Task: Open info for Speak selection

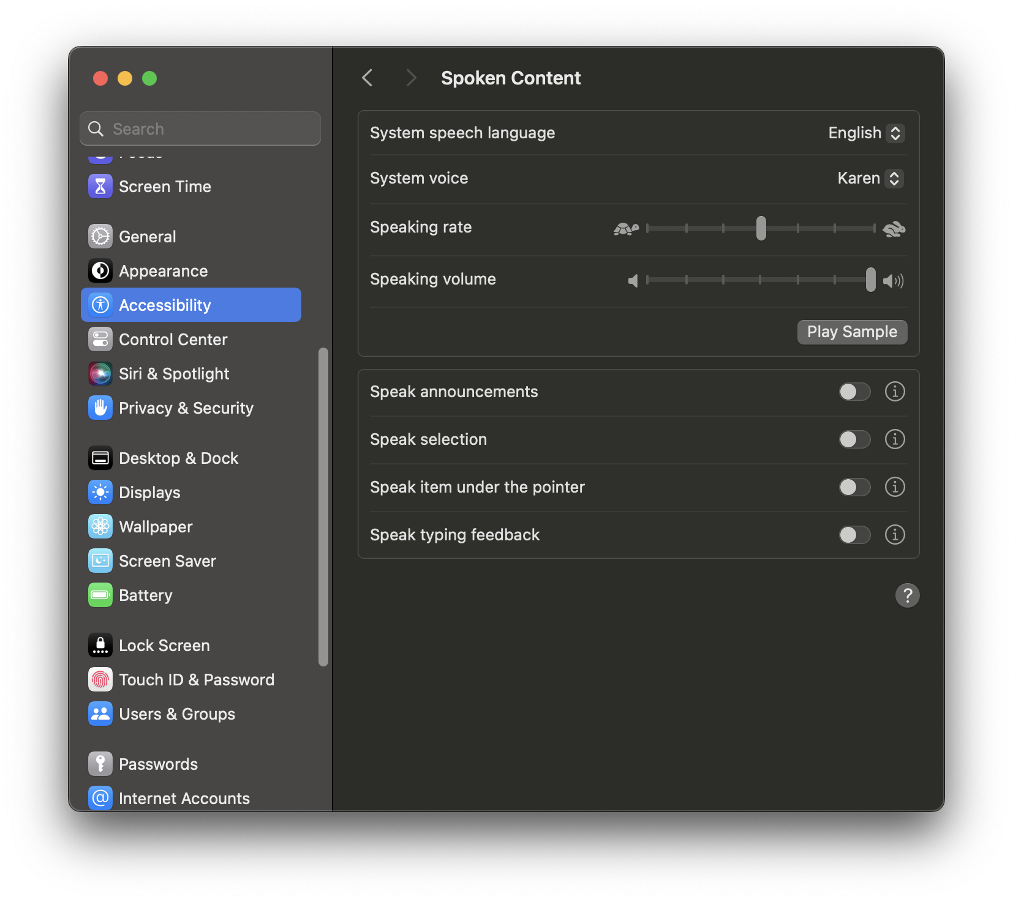Action: pos(895,439)
